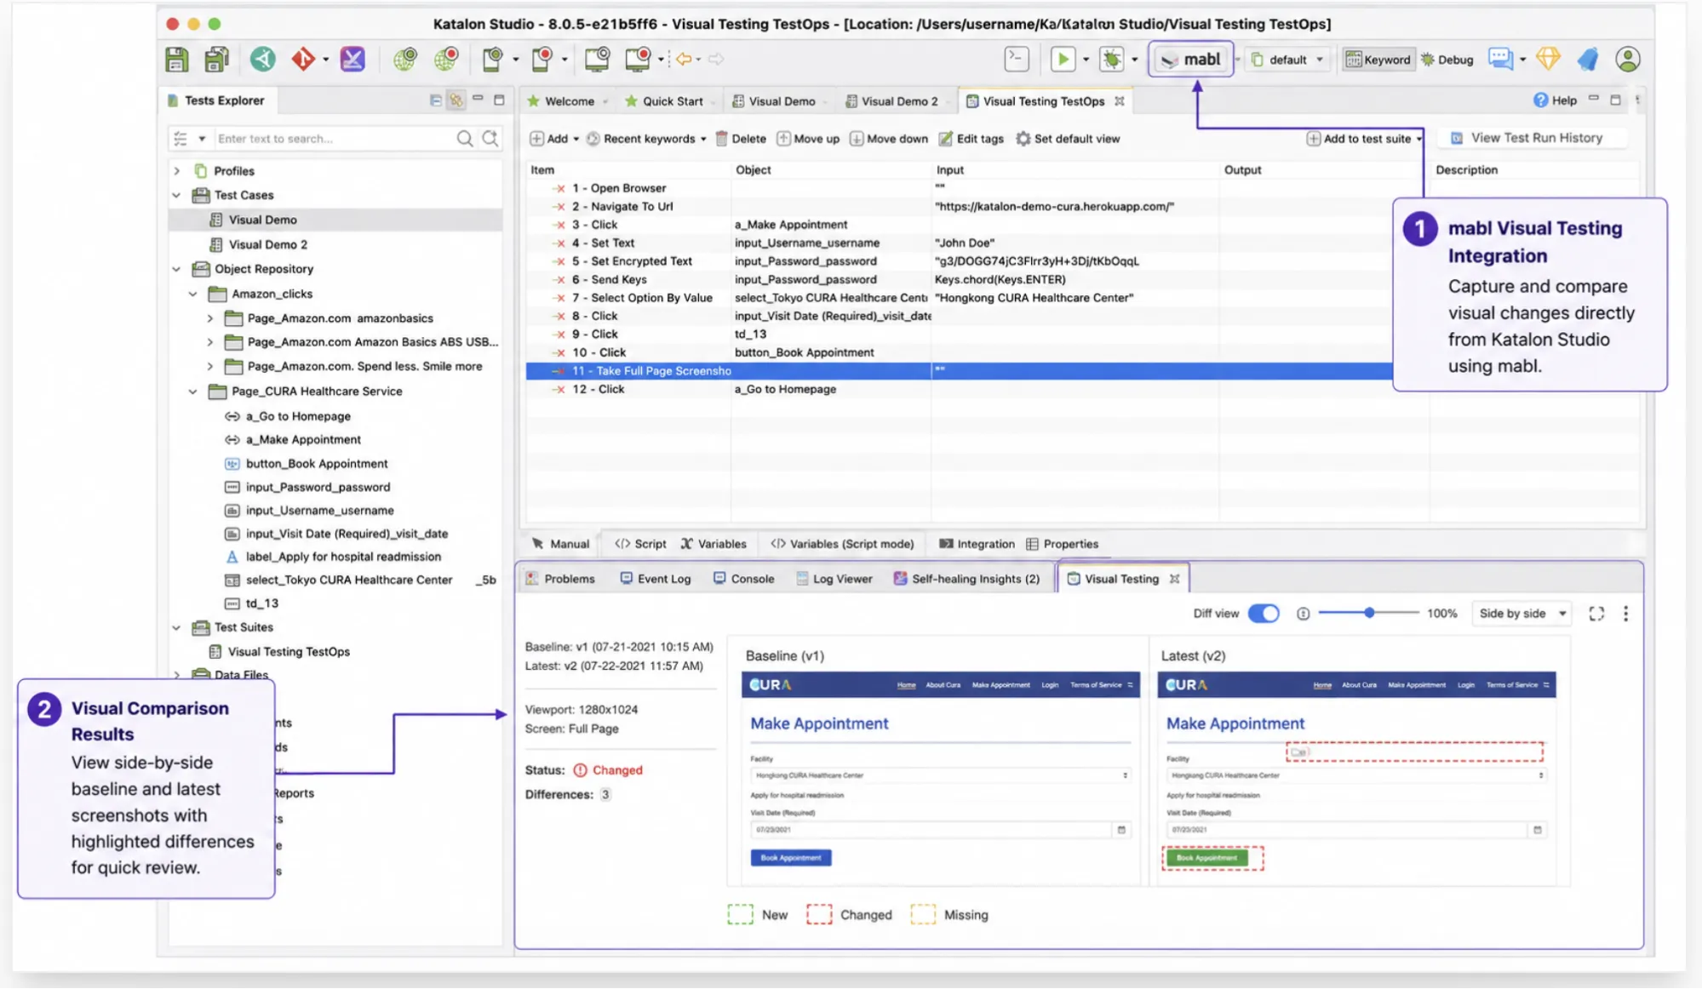Click the info icon beside Diff view toggle
The width and height of the screenshot is (1702, 989).
(x=1303, y=614)
